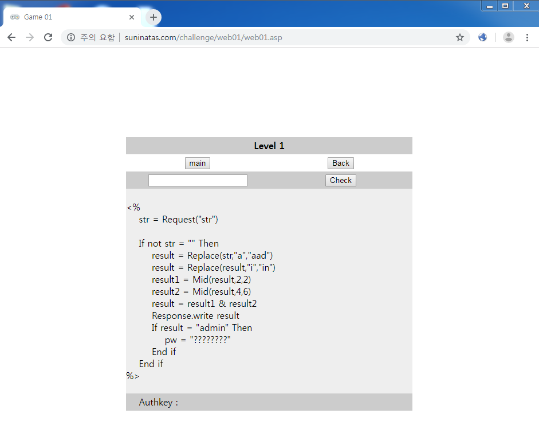Image resolution: width=539 pixels, height=425 pixels.
Task: Click the Back button on page
Action: (341, 163)
